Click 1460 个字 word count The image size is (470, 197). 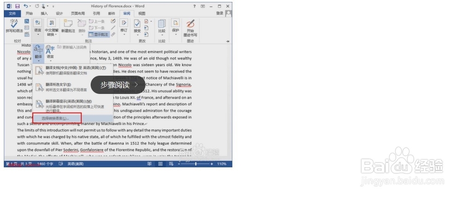point(46,164)
